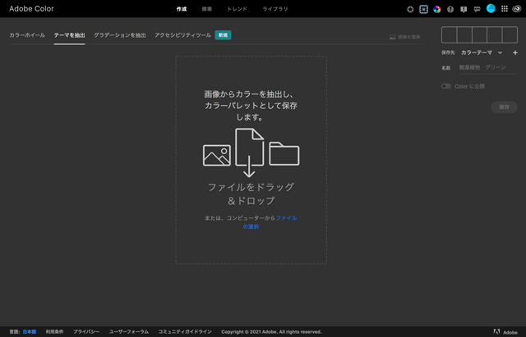This screenshot has height=337, width=526.
Task: Click the exclamation feedback icon
Action: point(464,9)
